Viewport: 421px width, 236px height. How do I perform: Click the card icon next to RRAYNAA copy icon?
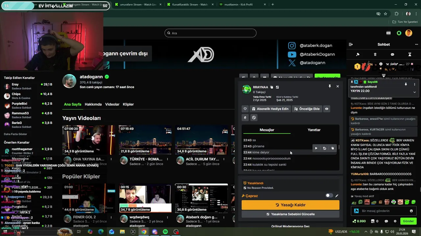277,87
